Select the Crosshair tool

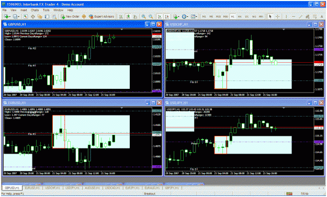[x=278, y=16]
